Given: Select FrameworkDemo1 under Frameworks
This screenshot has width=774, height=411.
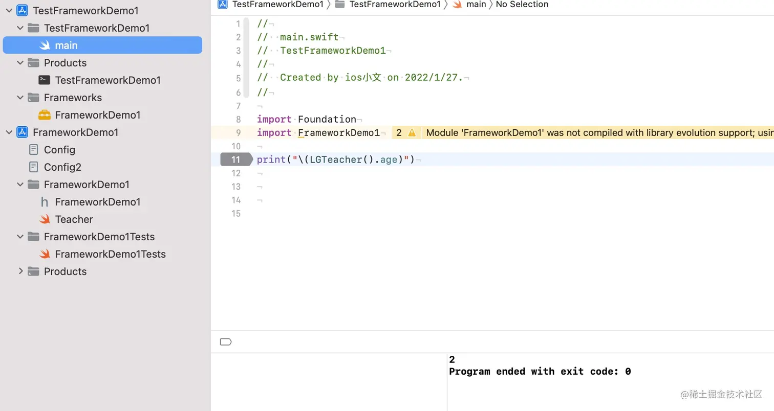Looking at the screenshot, I should point(98,115).
